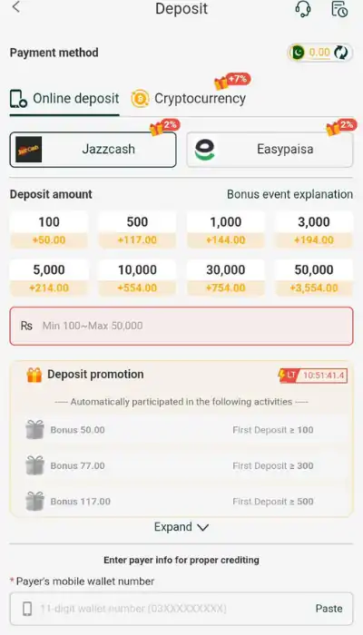Screen dimensions: 363x635
Task: Choose the 50,000 deposit amount
Action: (x=314, y=278)
